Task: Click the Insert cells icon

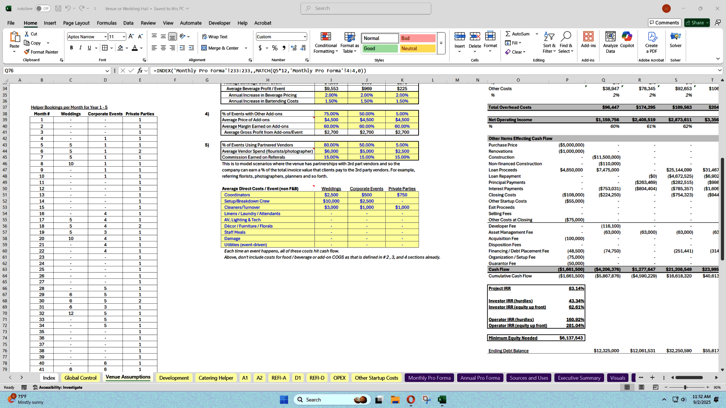Action: tap(459, 36)
